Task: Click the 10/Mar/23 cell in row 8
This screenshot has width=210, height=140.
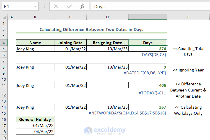Action: coord(107,67)
